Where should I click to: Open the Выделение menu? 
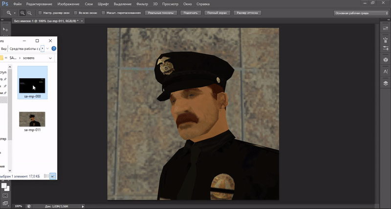click(x=123, y=4)
